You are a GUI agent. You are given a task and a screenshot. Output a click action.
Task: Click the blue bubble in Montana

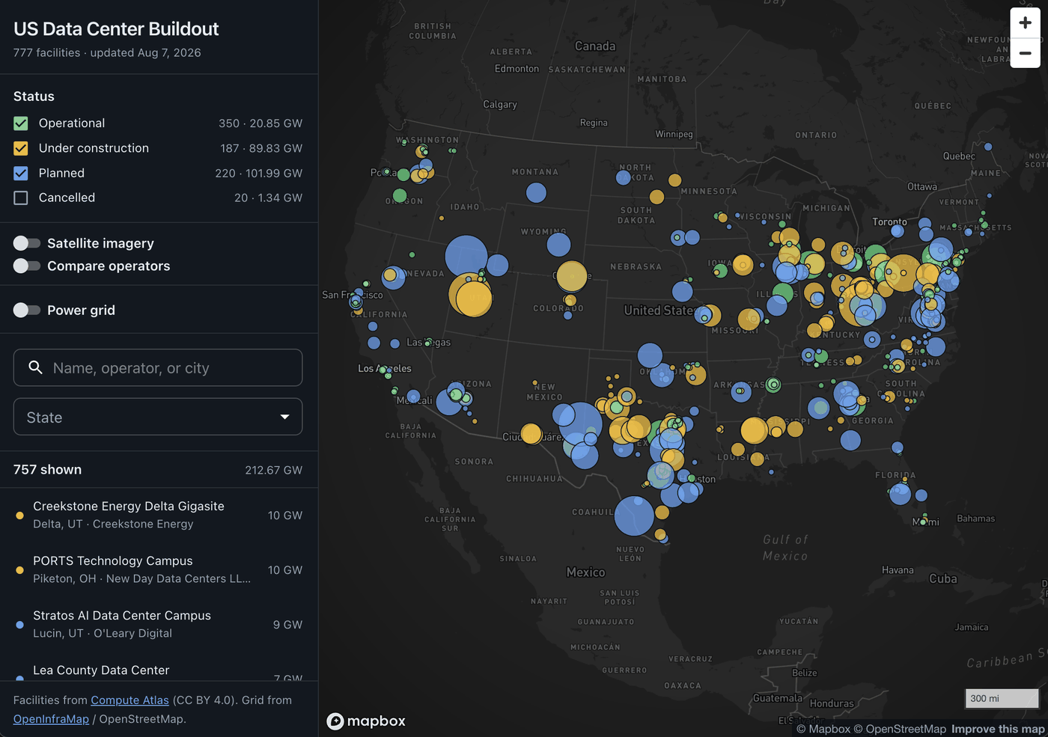(x=536, y=193)
